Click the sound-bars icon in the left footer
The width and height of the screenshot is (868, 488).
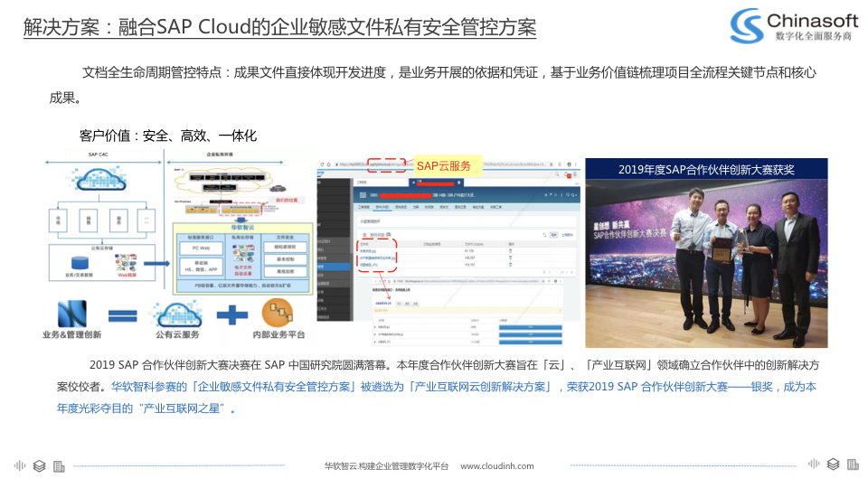pyautogui.click(x=20, y=466)
